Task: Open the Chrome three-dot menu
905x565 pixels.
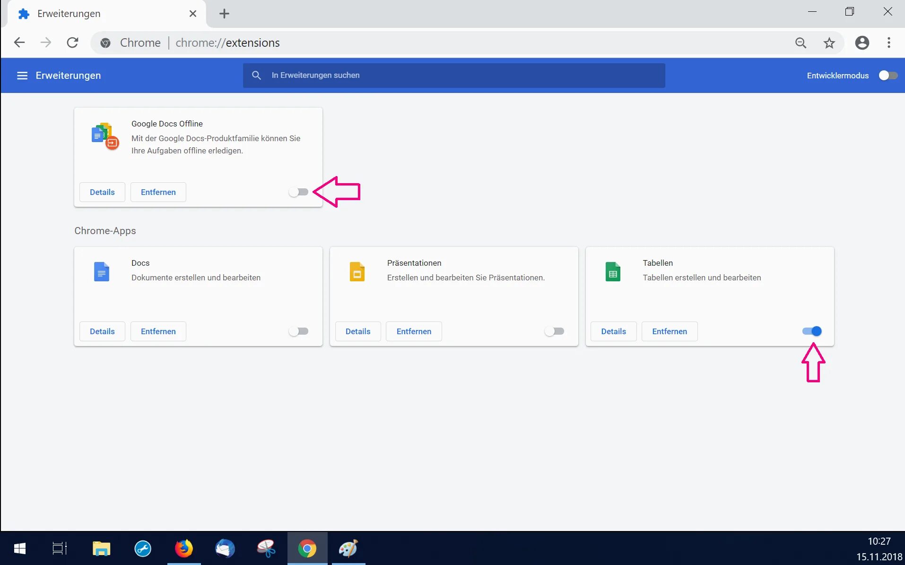Action: [889, 43]
